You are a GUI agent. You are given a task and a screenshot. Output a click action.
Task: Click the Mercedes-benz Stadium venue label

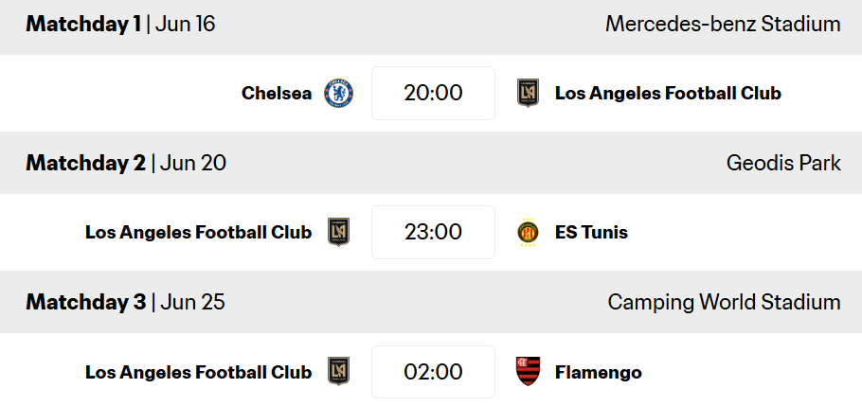(723, 25)
